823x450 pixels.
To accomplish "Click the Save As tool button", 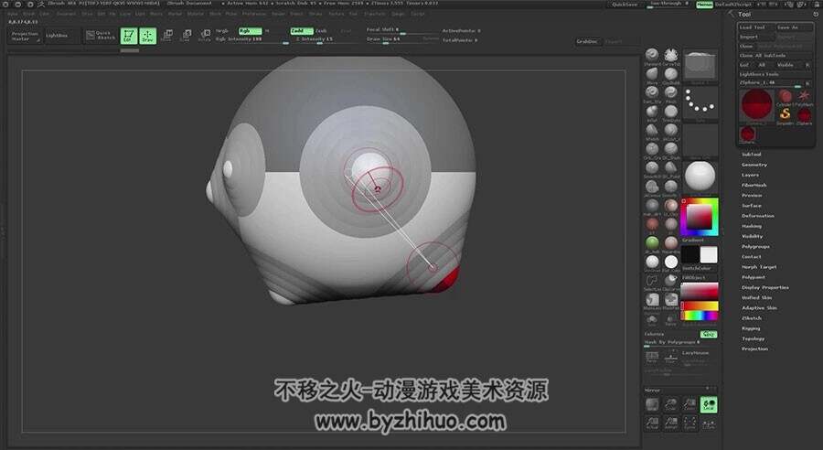I will [x=795, y=27].
